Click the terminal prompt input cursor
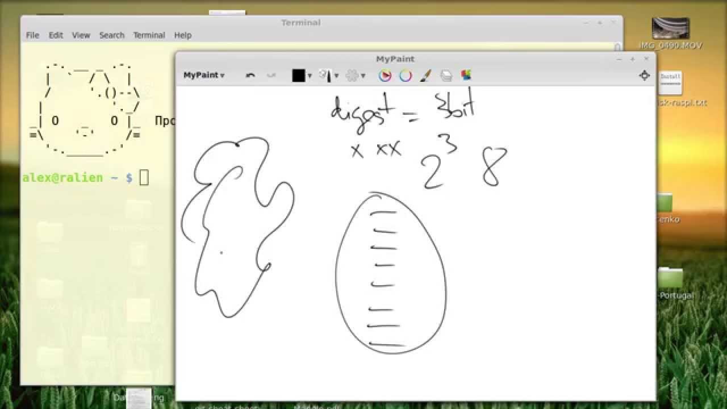 click(x=144, y=178)
